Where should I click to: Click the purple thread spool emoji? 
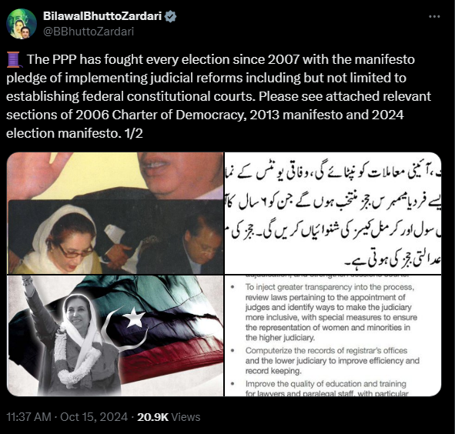coord(14,59)
